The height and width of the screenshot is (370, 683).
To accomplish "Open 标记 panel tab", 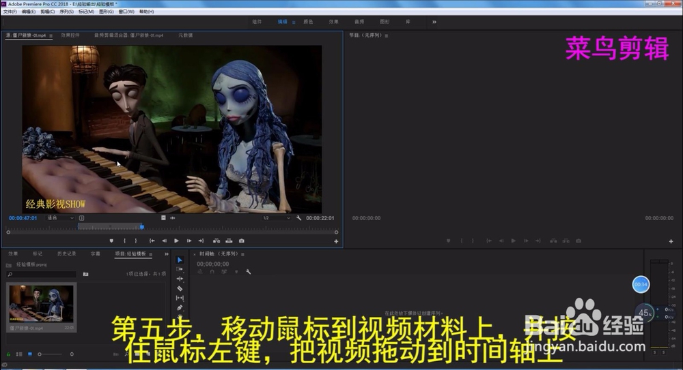I will point(38,254).
